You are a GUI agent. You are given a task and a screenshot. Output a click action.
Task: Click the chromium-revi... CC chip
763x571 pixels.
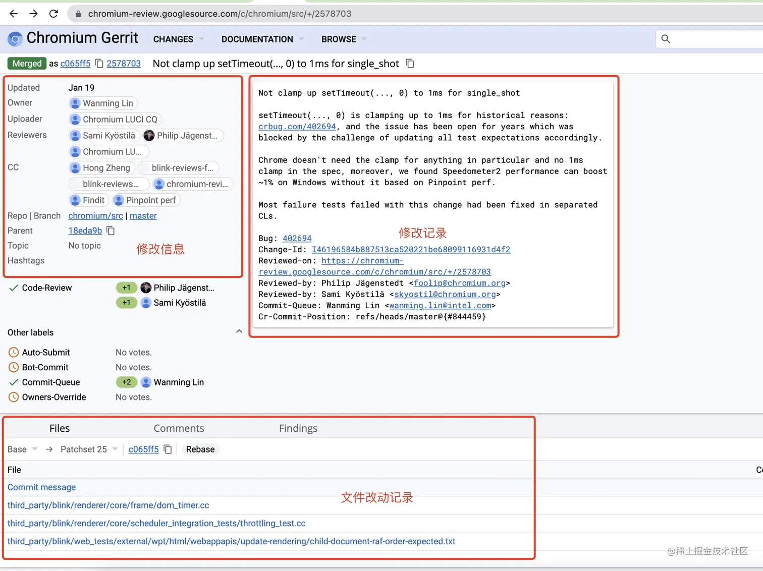tap(193, 184)
